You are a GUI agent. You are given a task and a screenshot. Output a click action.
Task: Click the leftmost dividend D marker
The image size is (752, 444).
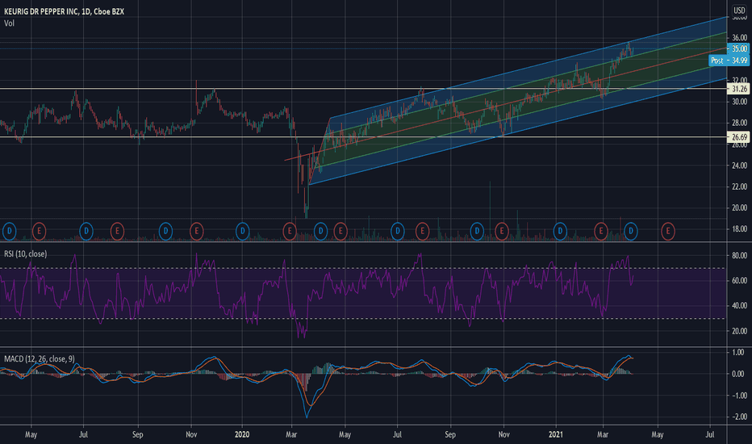pyautogui.click(x=9, y=232)
